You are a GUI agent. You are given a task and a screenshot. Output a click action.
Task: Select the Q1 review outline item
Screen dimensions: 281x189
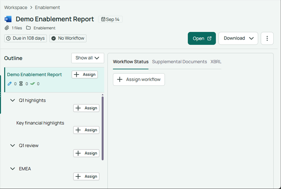(29, 145)
